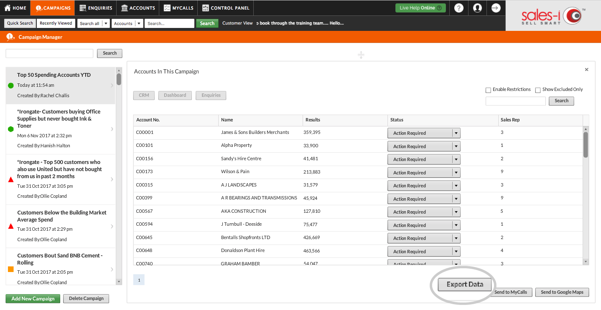Select the Recently Viewed tab
The image size is (601, 310).
point(56,23)
